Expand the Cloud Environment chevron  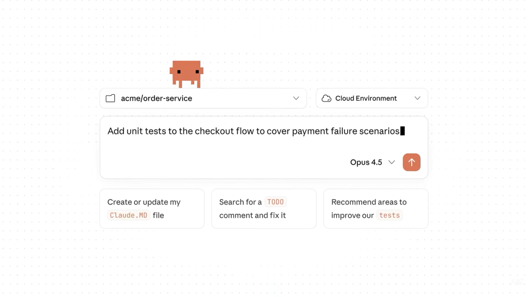[x=417, y=98]
